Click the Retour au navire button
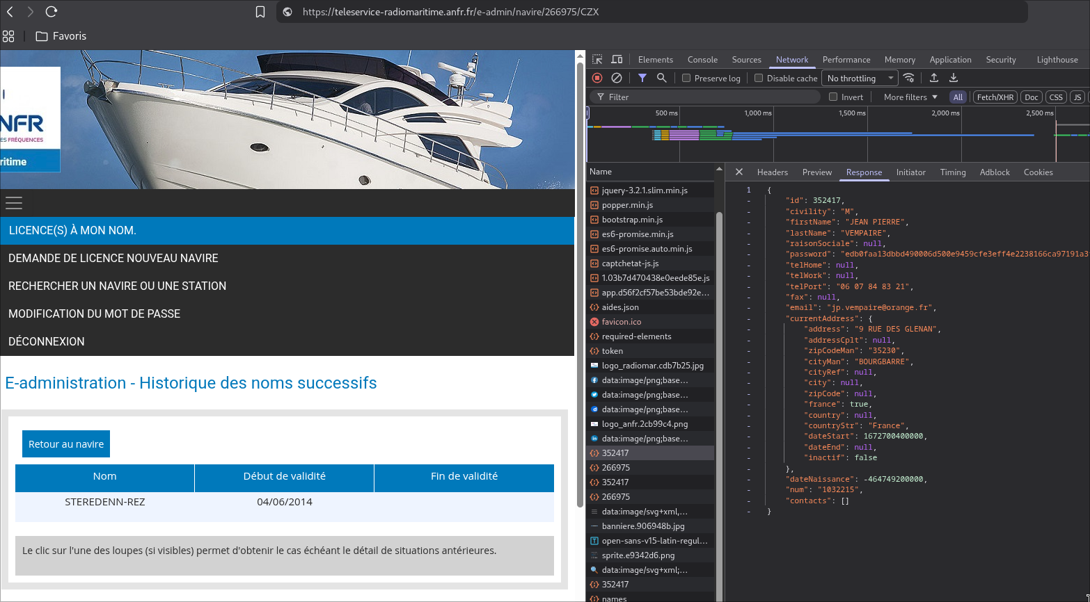This screenshot has width=1090, height=602. [66, 444]
